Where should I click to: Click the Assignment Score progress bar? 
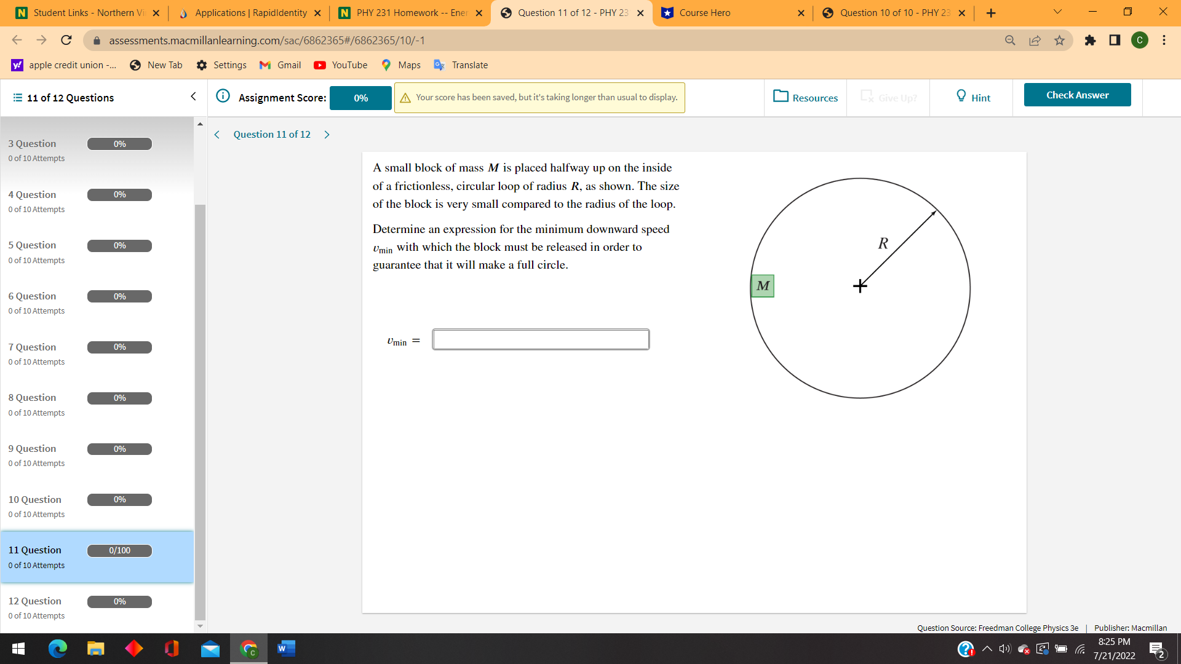pos(360,97)
